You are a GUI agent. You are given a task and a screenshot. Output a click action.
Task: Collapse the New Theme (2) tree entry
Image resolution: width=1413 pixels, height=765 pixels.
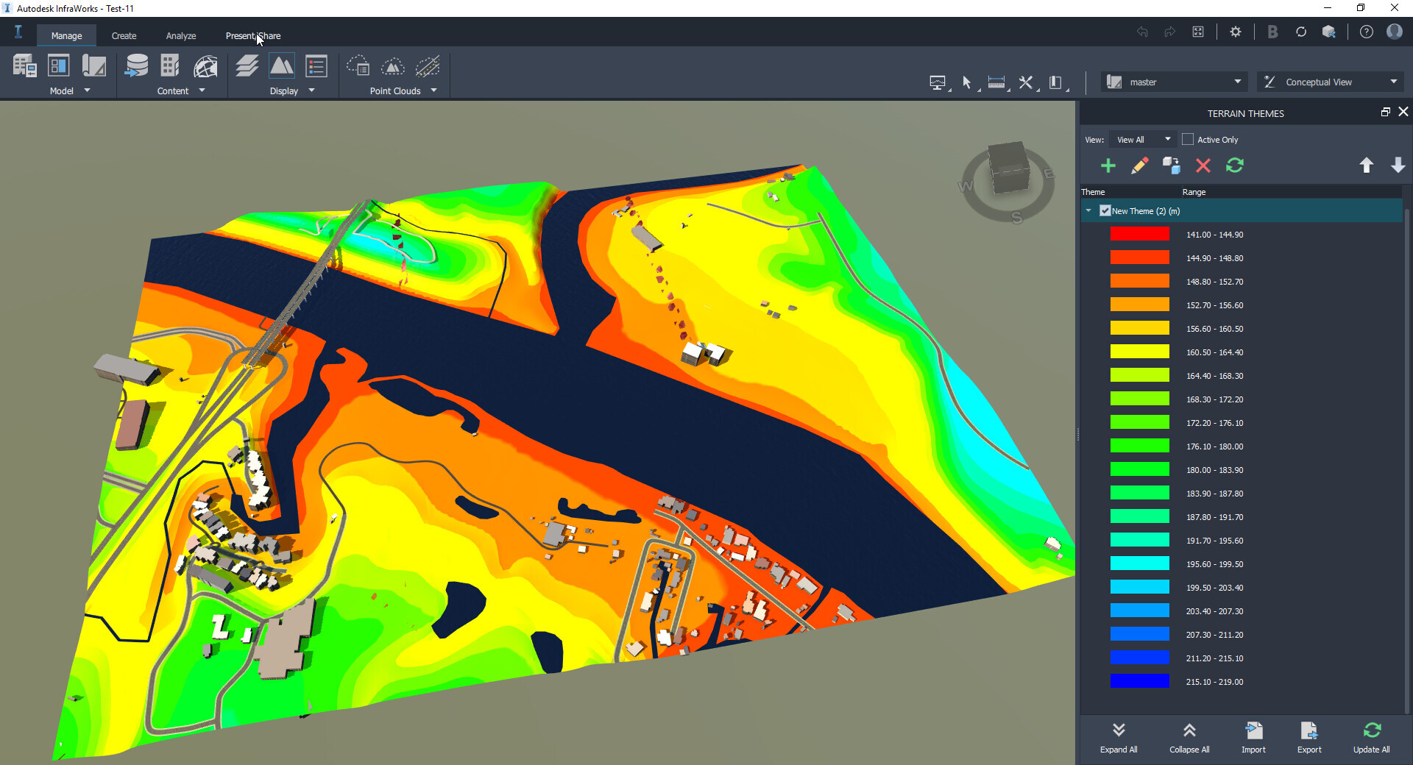[x=1089, y=210]
